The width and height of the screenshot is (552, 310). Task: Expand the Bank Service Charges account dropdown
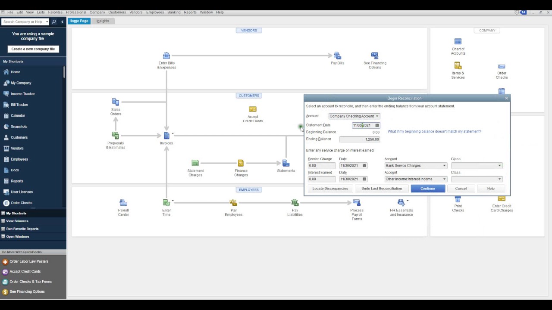tap(444, 166)
